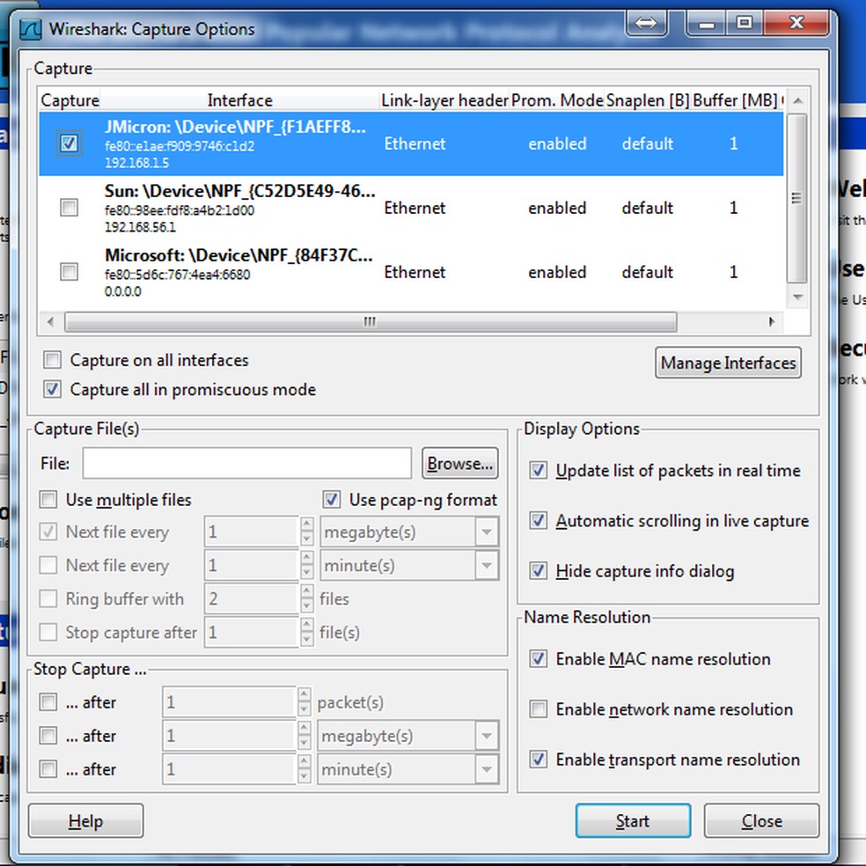Click interface list scroll up arrow
The width and height of the screenshot is (866, 866).
point(797,100)
